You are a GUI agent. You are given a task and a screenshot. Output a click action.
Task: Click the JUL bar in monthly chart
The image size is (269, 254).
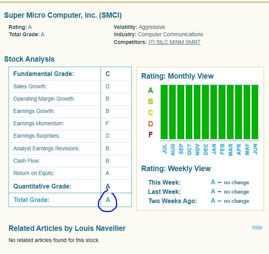[x=164, y=112]
